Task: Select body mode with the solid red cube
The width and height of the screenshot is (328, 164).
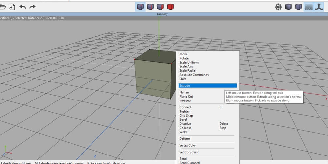Action: click(x=170, y=7)
